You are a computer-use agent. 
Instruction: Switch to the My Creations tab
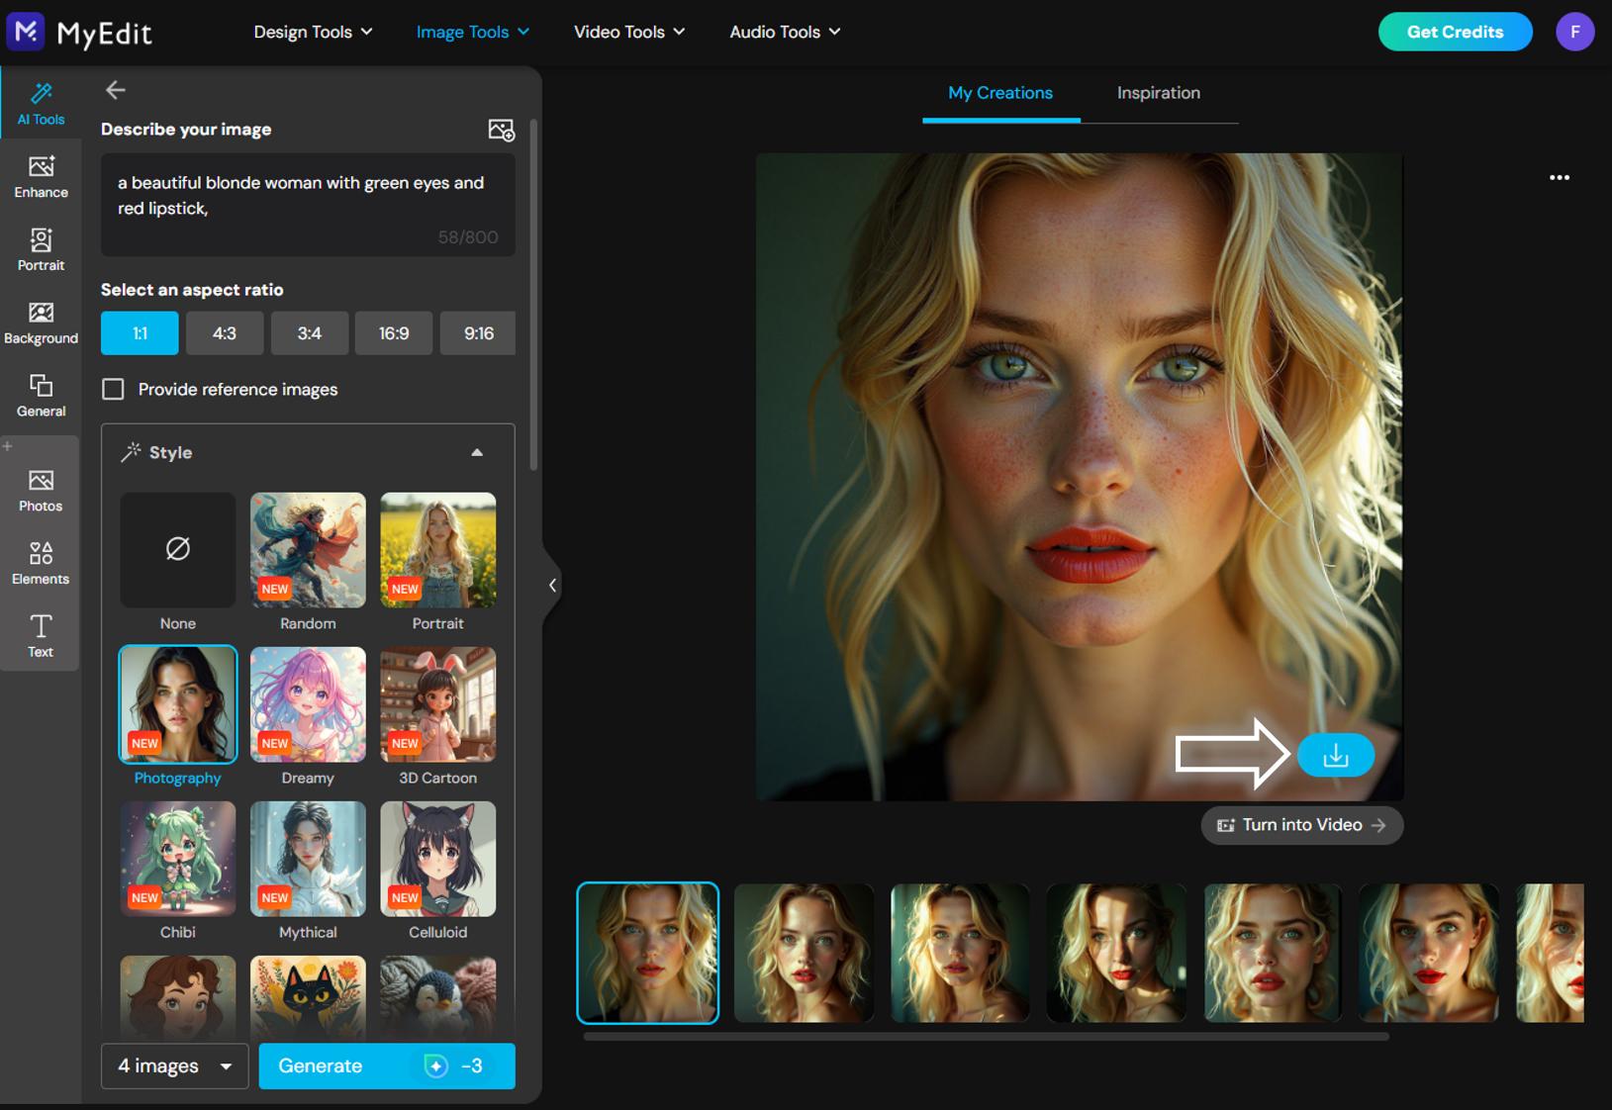click(1000, 93)
